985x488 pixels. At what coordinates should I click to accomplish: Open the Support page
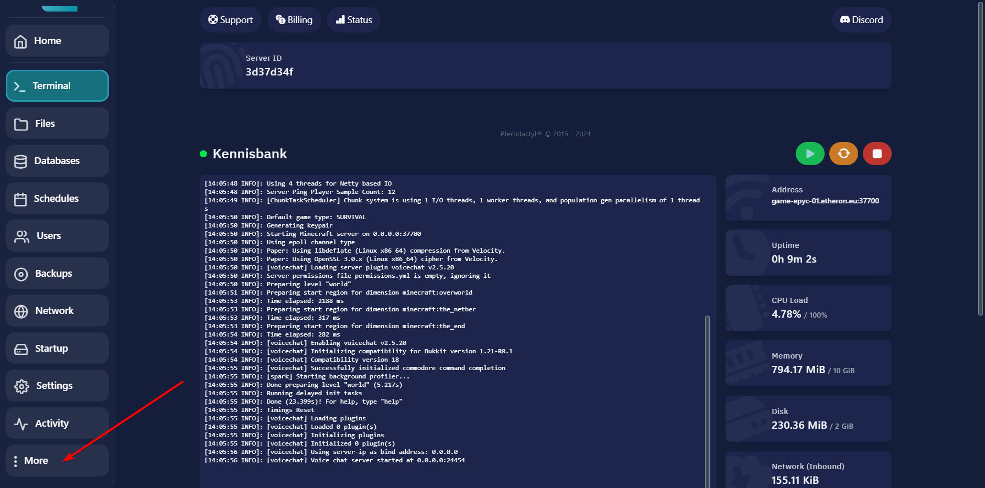(x=231, y=20)
